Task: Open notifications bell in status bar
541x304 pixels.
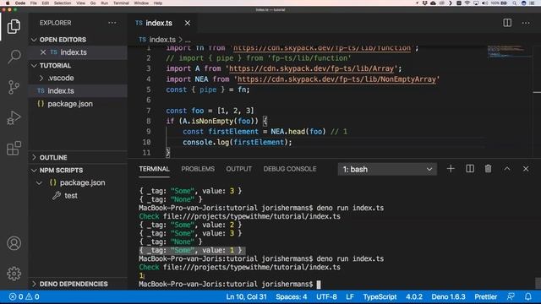Action: coord(527,296)
